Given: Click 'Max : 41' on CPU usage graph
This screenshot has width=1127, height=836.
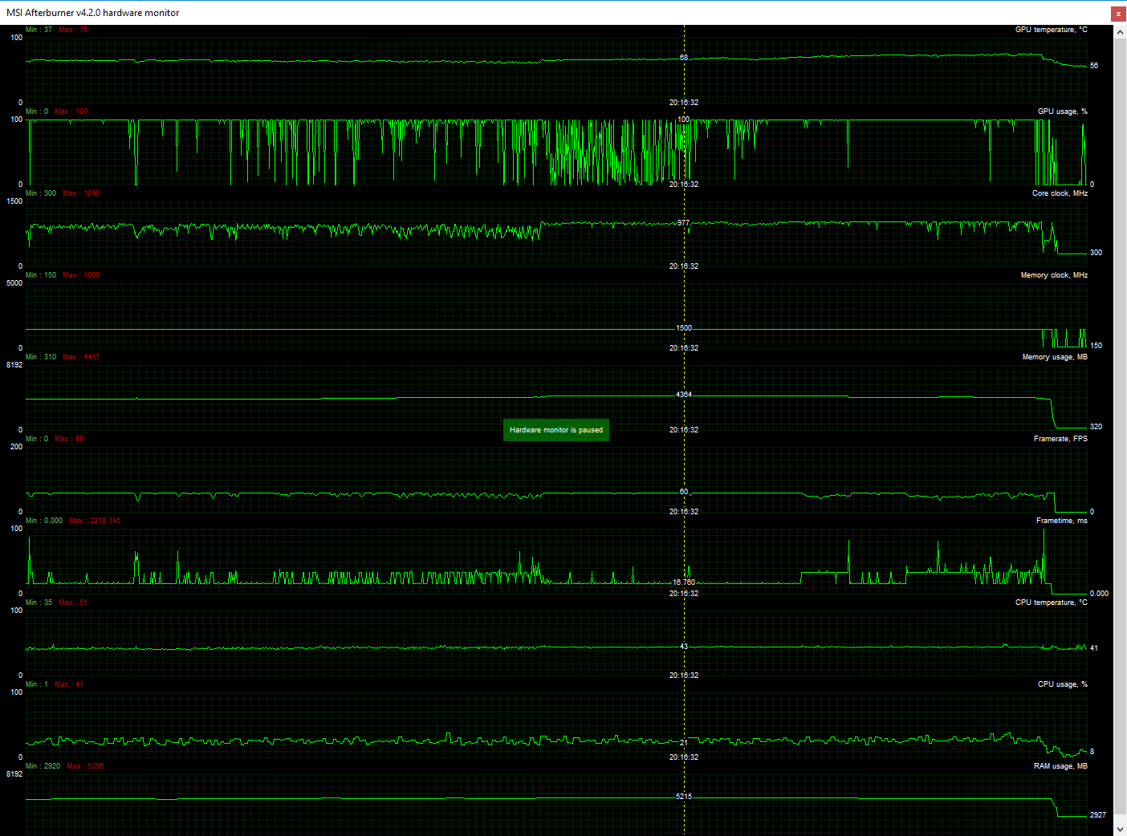Looking at the screenshot, I should (69, 684).
